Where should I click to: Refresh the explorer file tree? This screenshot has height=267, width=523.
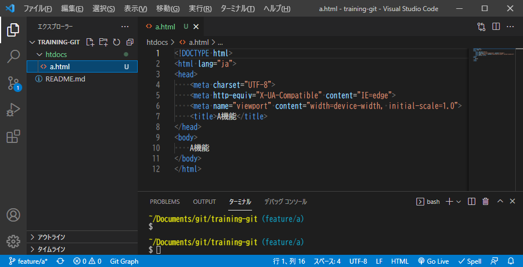117,42
